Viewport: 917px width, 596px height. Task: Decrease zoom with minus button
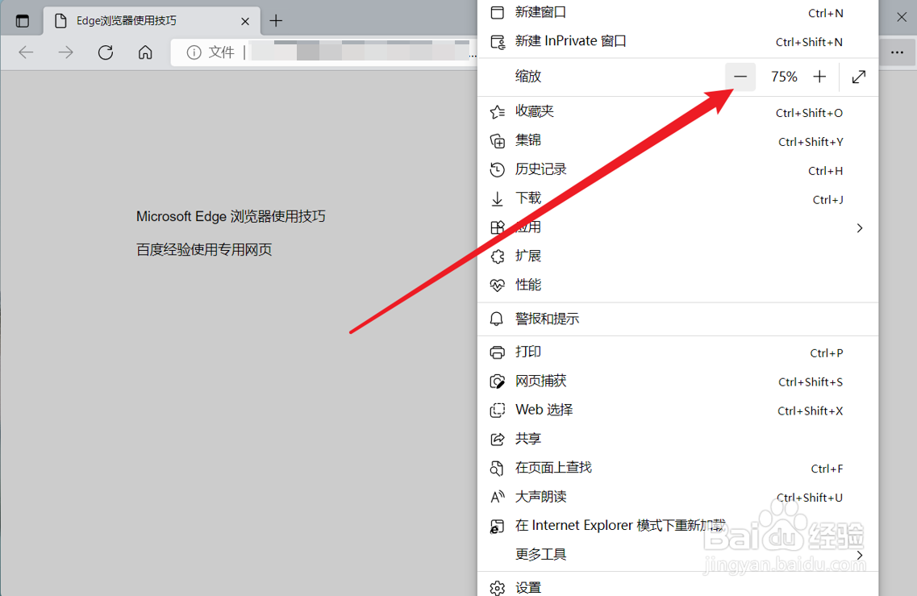coord(740,77)
